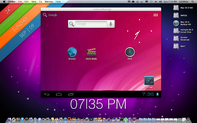
Task: Open the Trash in the Dock
Action: point(188,119)
